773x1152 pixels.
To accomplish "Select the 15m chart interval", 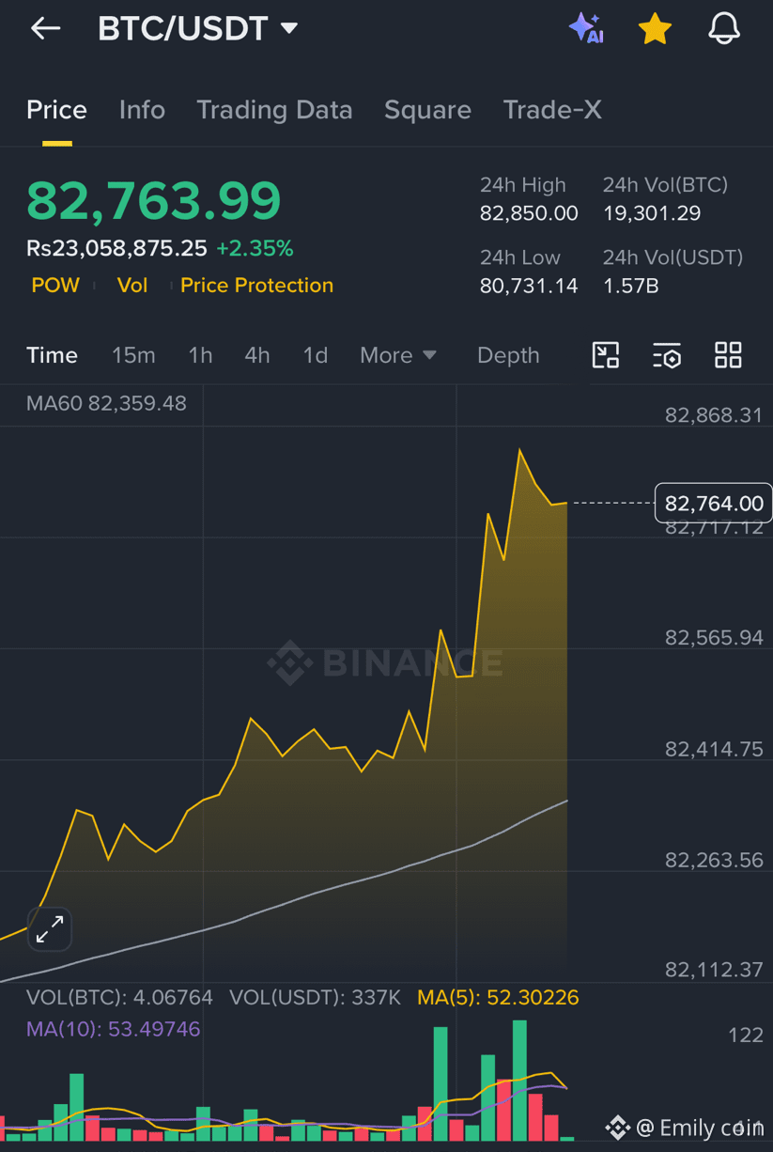I will point(133,355).
